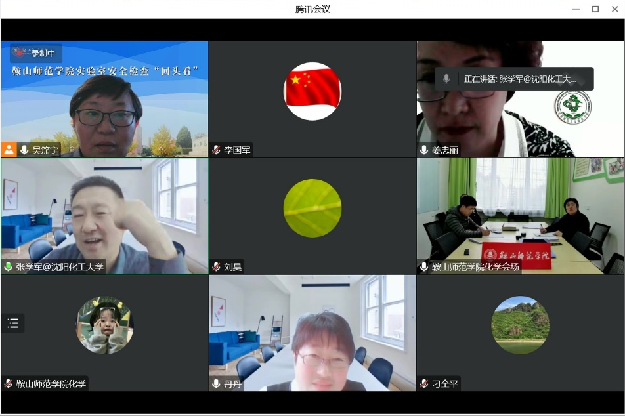This screenshot has width=625, height=416.
Task: Click the microphone icon beside 丹丹
Action: coord(217,384)
